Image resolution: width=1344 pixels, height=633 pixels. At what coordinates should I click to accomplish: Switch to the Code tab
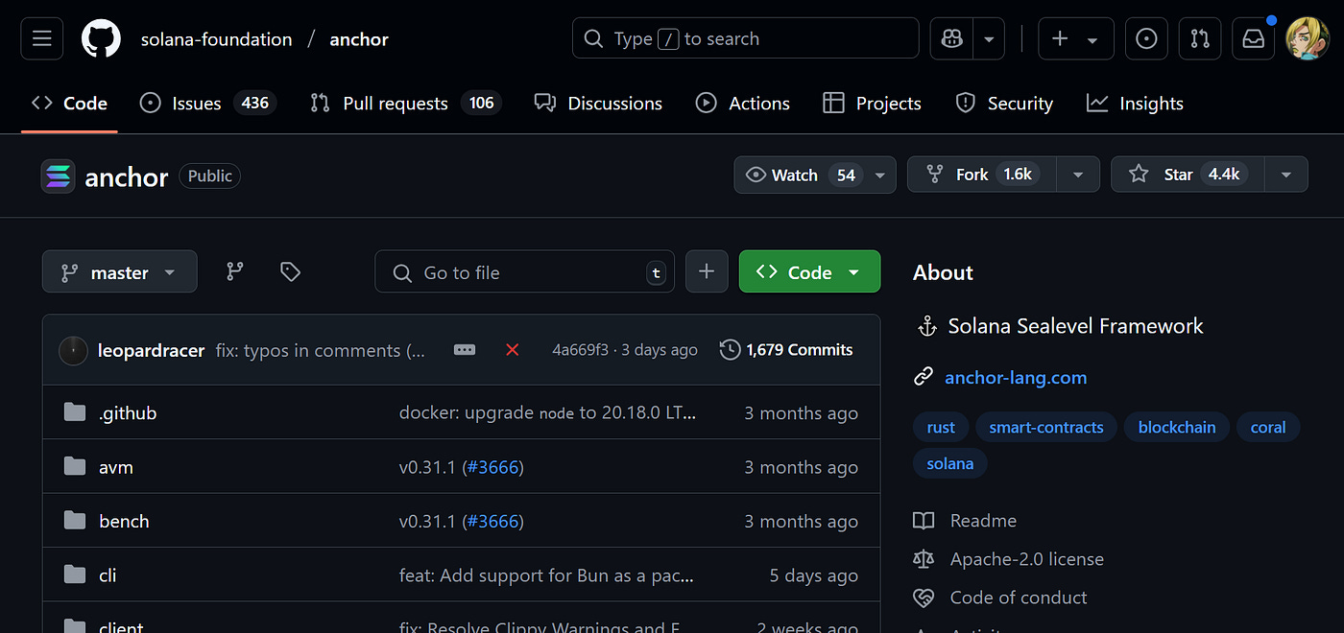coord(69,104)
